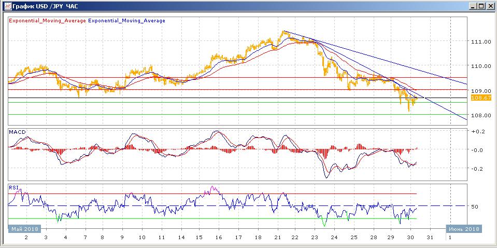The image size is (497, 248).
Task: Minimize the USD/JPY chart window
Action: [x=473, y=6]
